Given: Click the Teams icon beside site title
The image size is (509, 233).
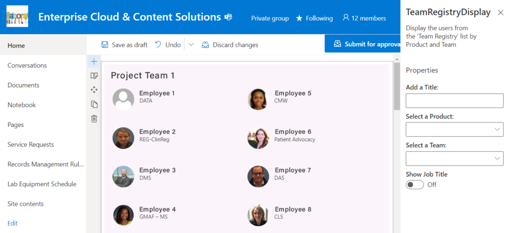Looking at the screenshot, I should [228, 17].
